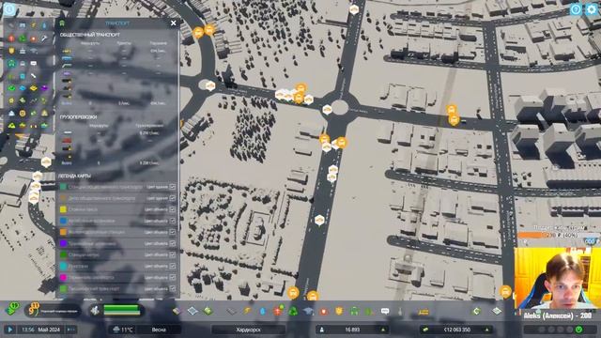Open the Milestone progression badge

(33, 310)
